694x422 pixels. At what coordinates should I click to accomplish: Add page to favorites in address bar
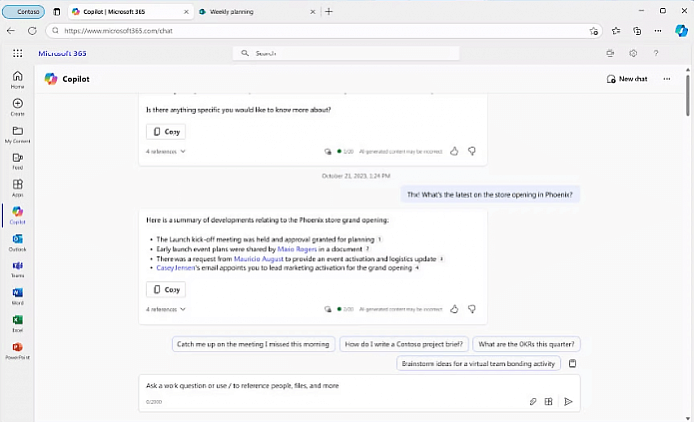pos(594,31)
